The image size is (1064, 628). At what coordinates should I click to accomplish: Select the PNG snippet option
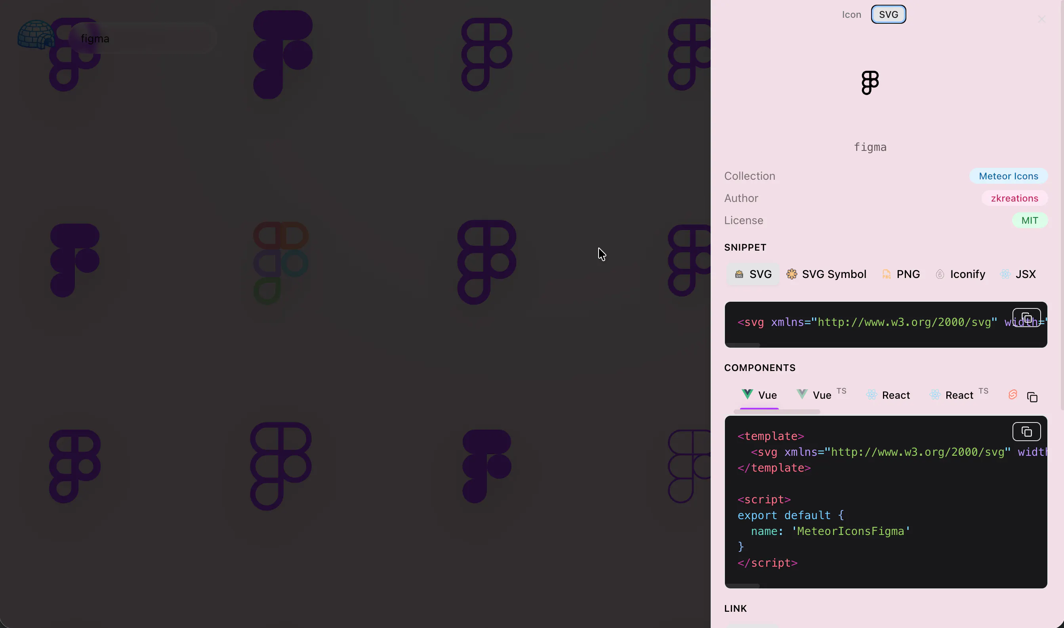[x=901, y=274]
